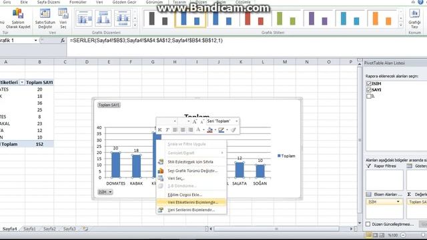
Task: Select Veri Serilerini Biçimlendir
Action: [x=191, y=210]
